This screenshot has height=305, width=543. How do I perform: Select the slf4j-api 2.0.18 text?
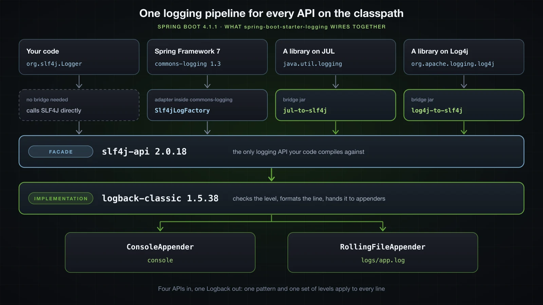tap(144, 151)
